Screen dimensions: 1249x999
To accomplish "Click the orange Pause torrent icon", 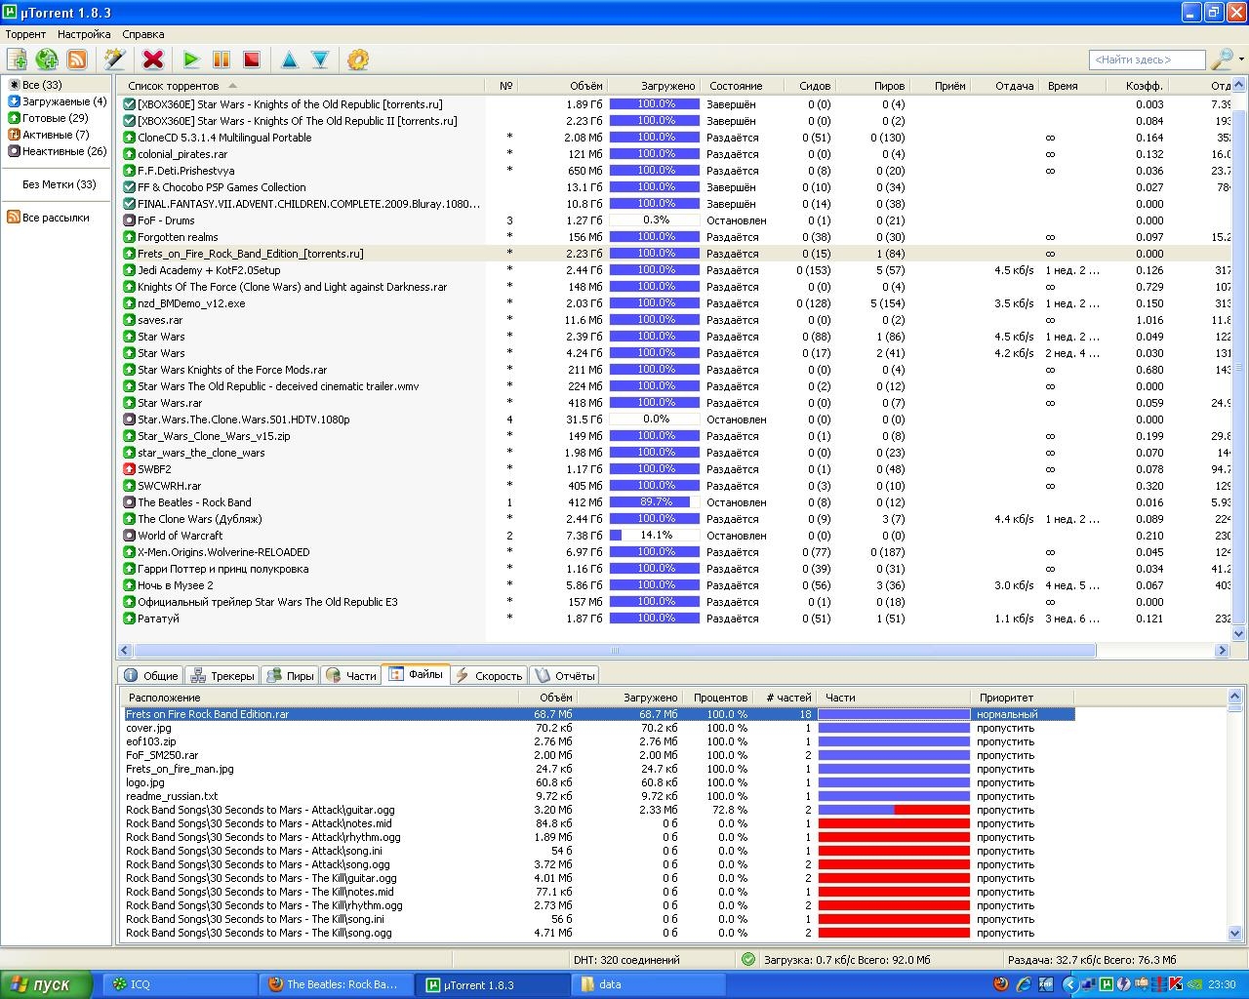I will pyautogui.click(x=222, y=60).
